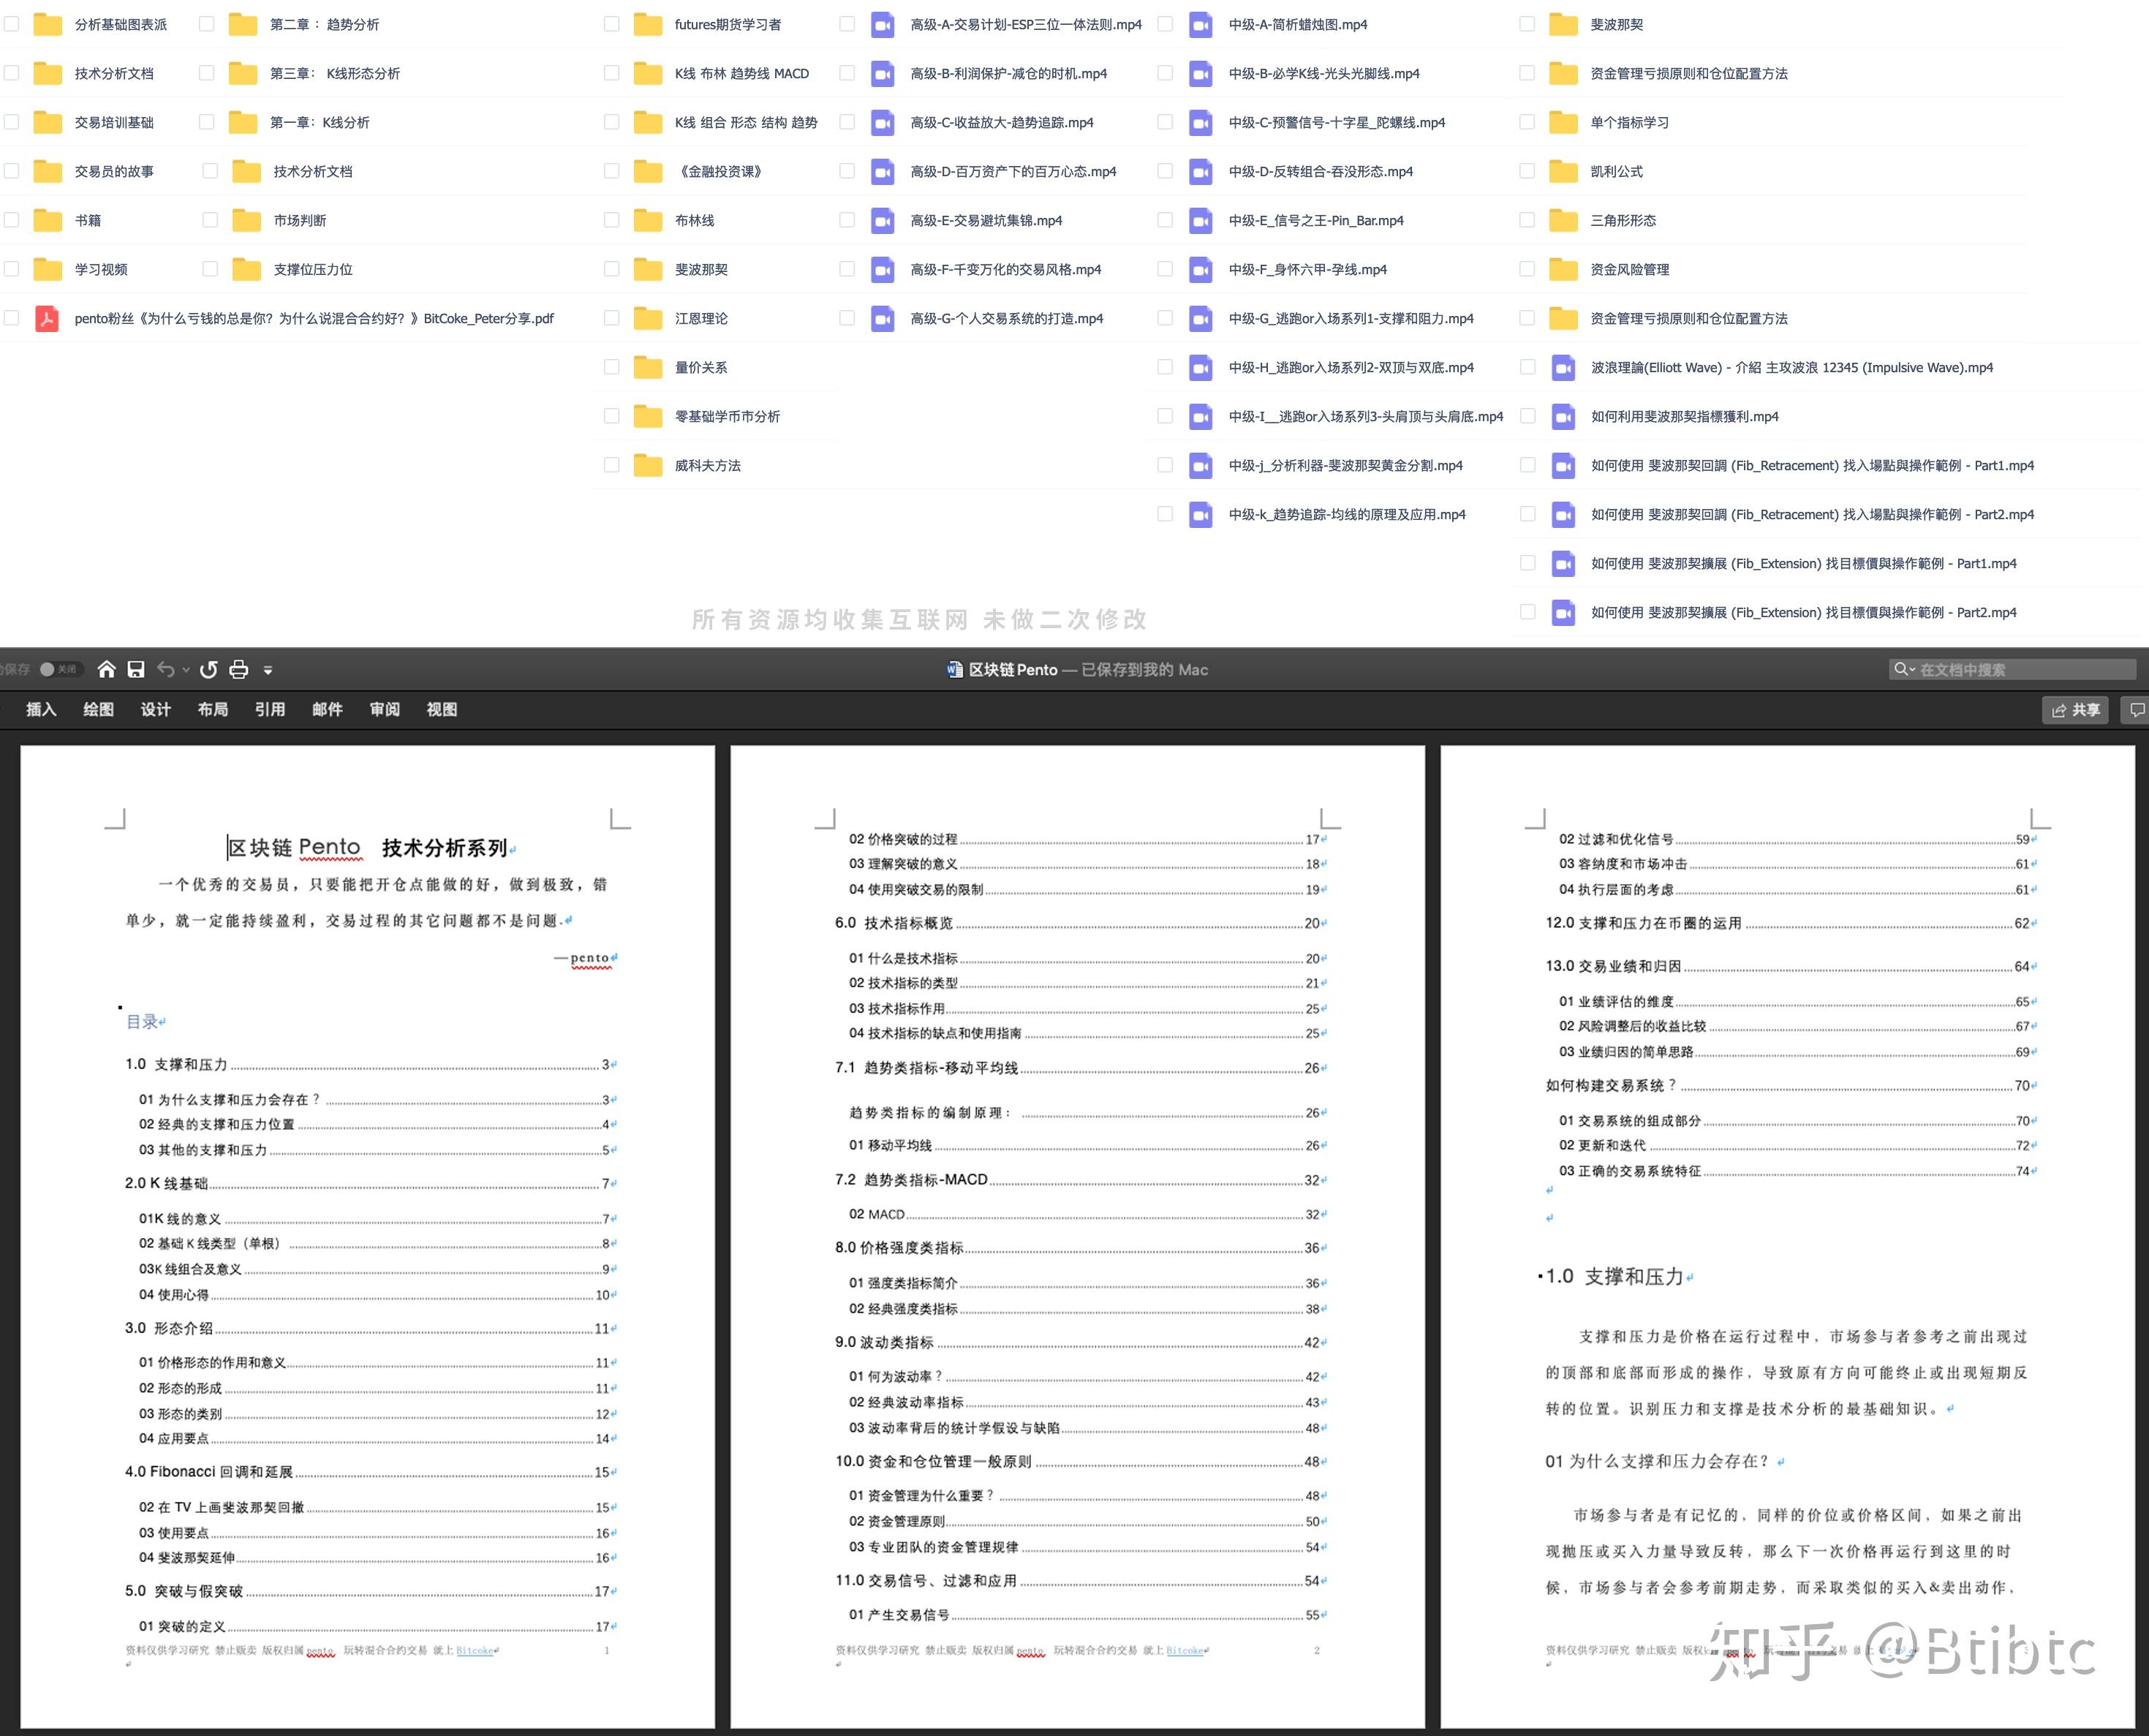
Task: Open the 插入 ribbon tab
Action: (x=41, y=709)
